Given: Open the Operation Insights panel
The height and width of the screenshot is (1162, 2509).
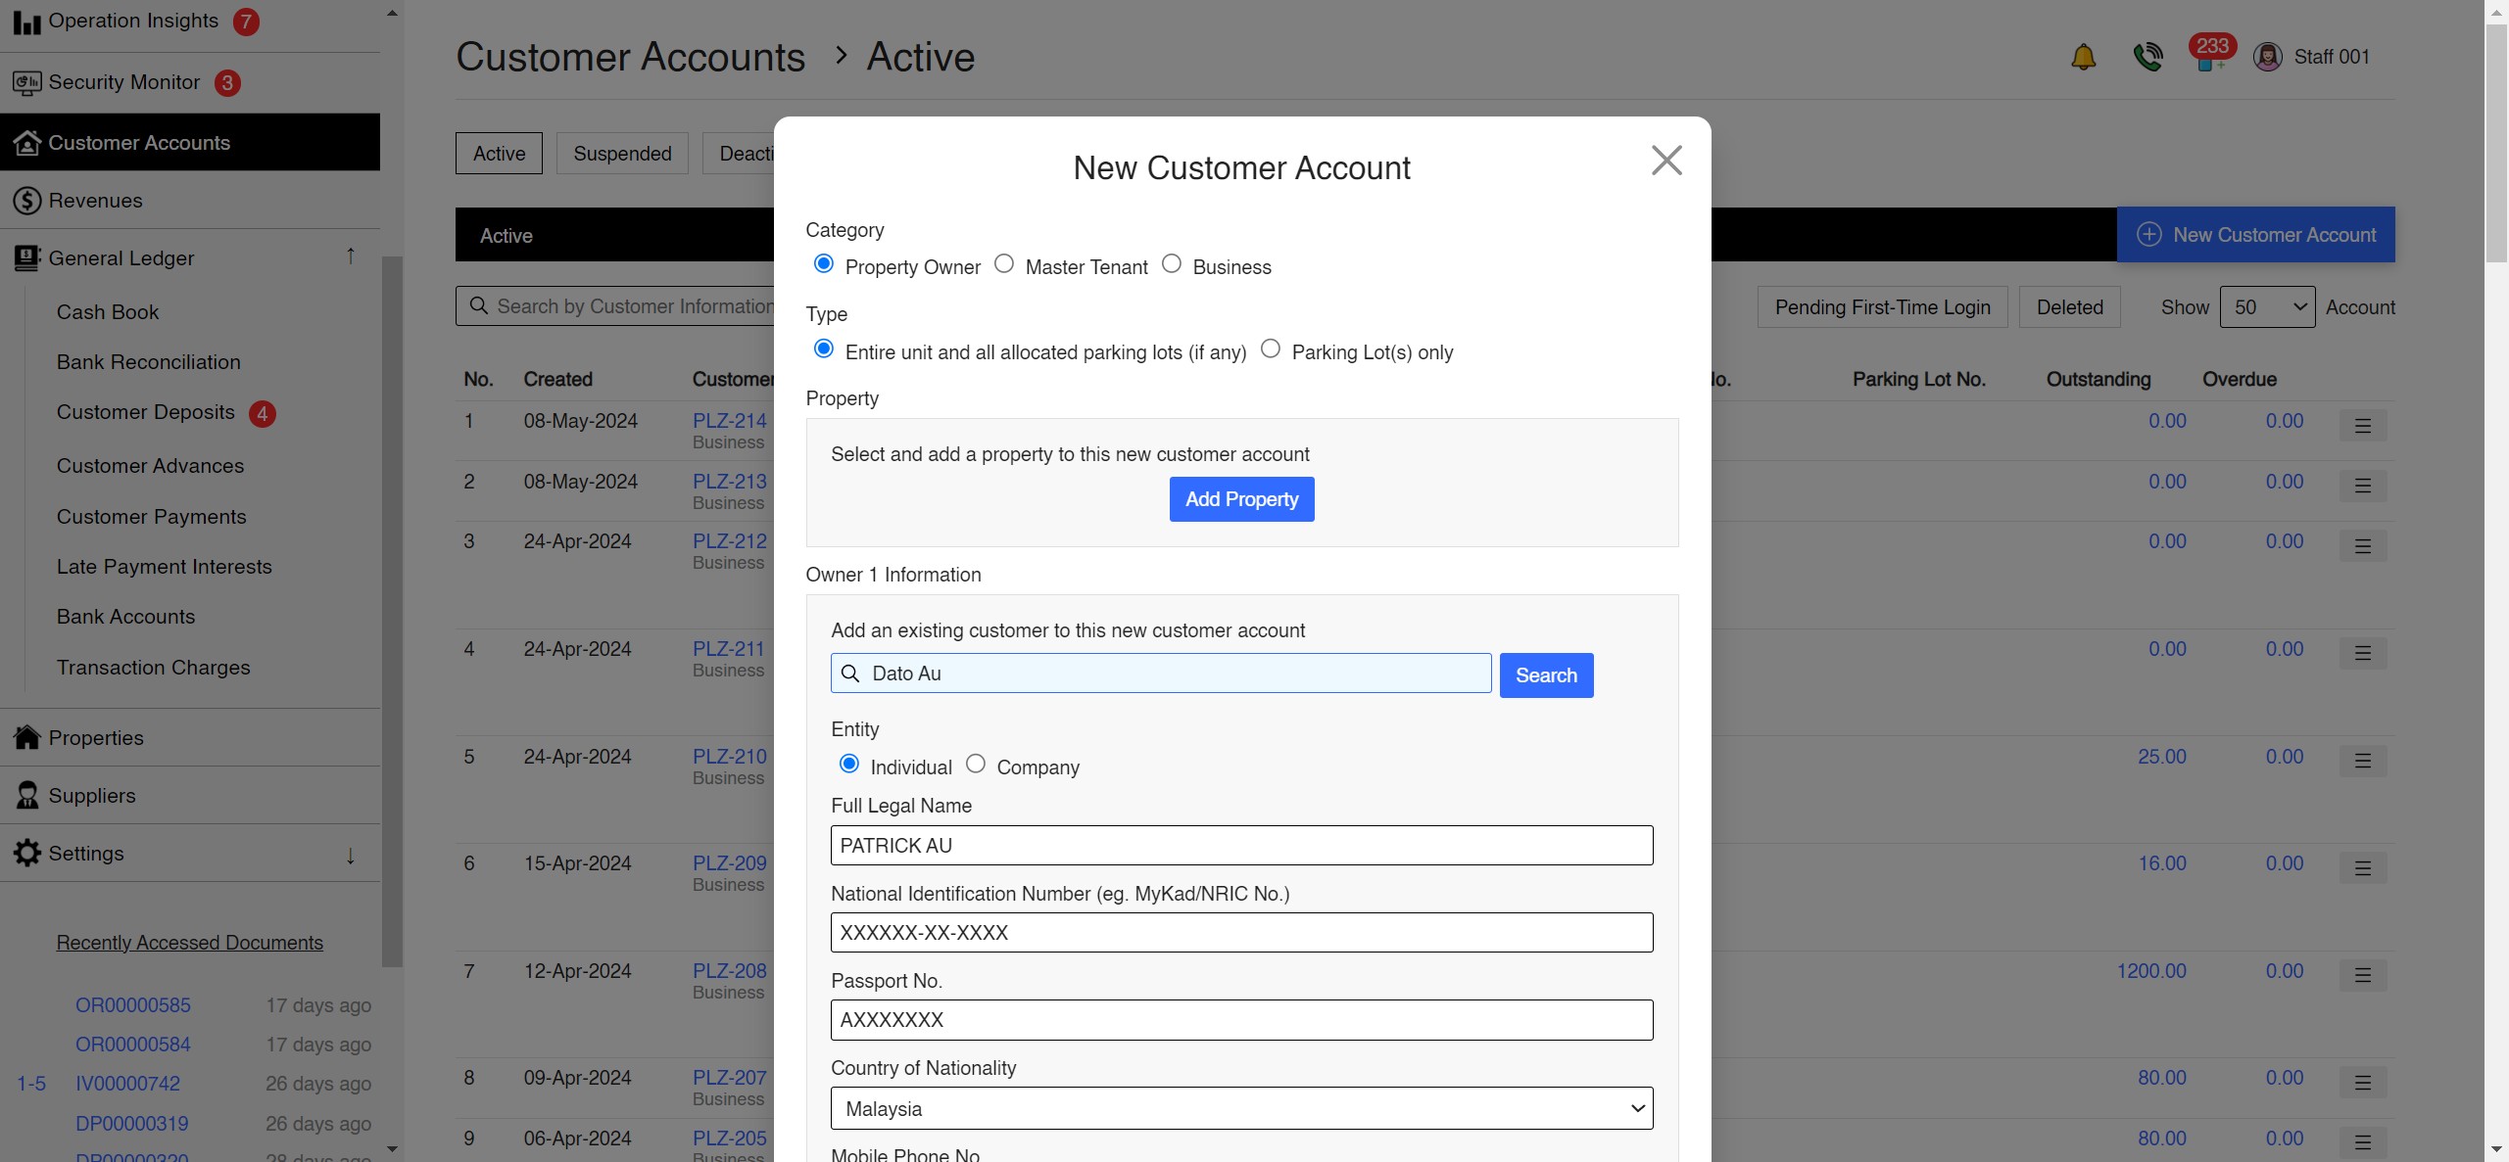Looking at the screenshot, I should click(x=134, y=20).
